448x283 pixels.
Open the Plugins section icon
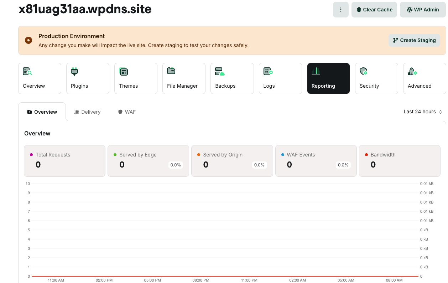pos(74,71)
